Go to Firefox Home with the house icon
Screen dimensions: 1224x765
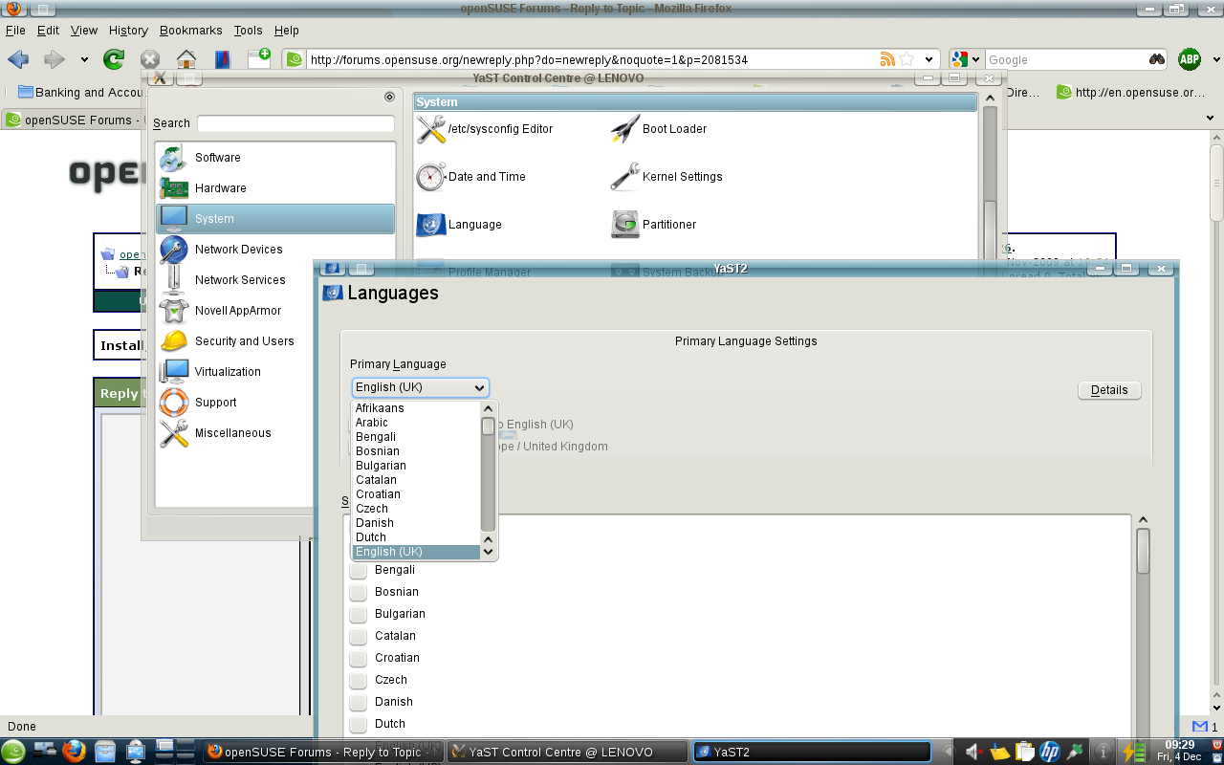tap(186, 59)
